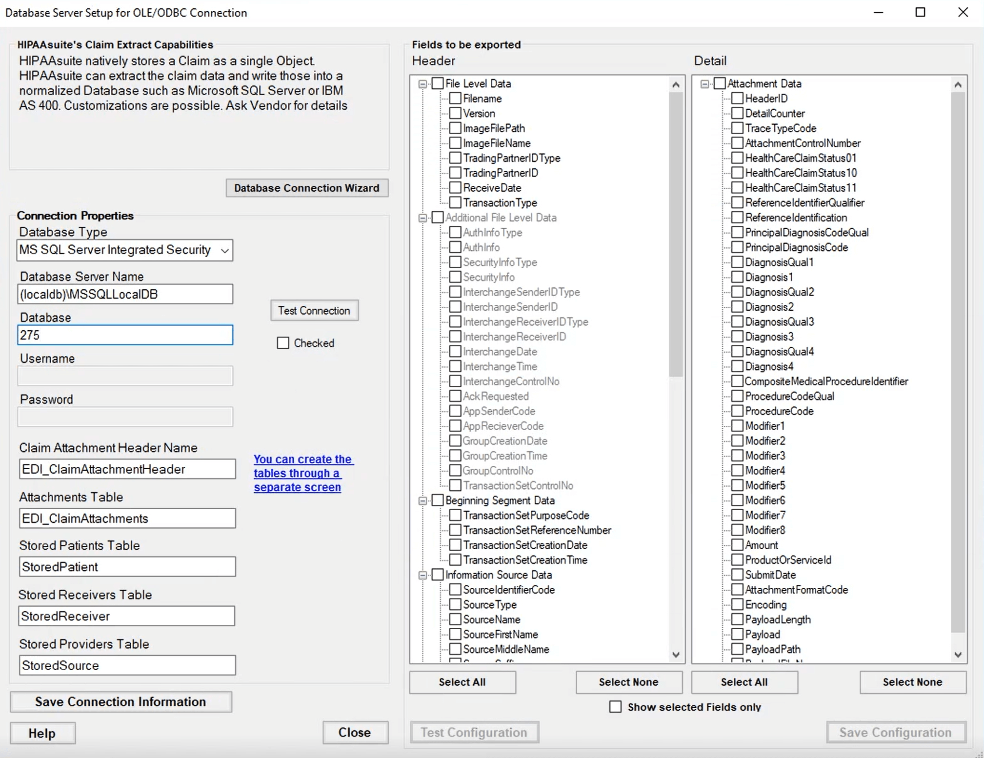This screenshot has width=984, height=758.
Task: Open Help for this dialog
Action: pyautogui.click(x=42, y=733)
